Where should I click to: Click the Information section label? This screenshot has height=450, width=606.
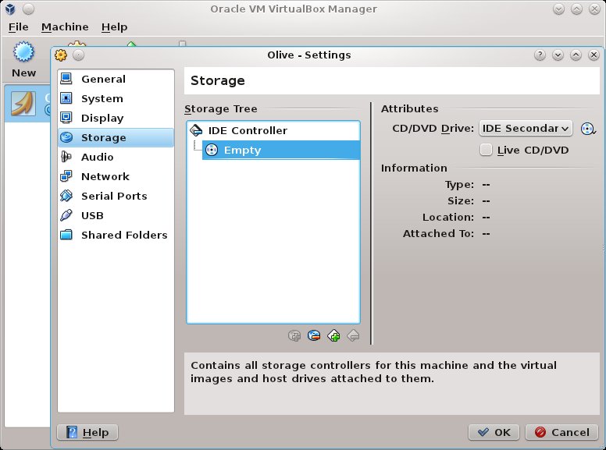pyautogui.click(x=414, y=168)
